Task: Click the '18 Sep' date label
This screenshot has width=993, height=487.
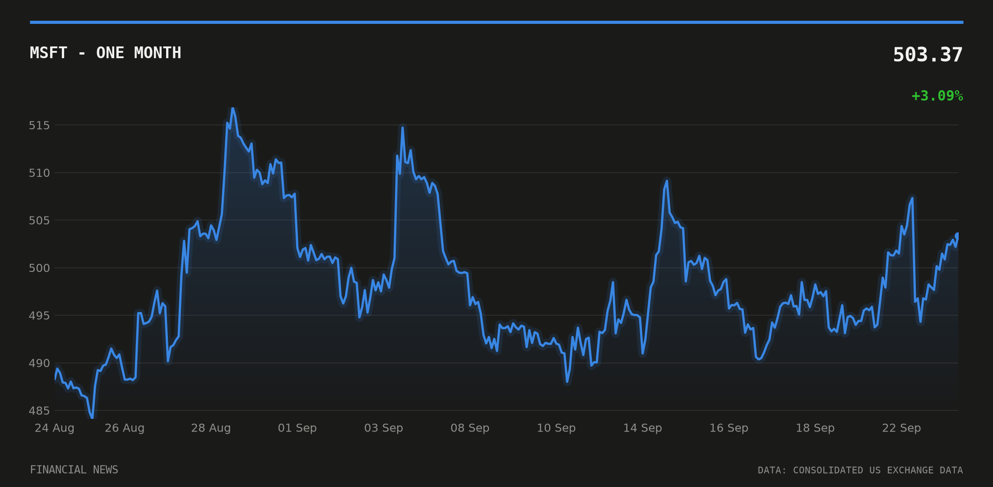Action: [x=815, y=428]
